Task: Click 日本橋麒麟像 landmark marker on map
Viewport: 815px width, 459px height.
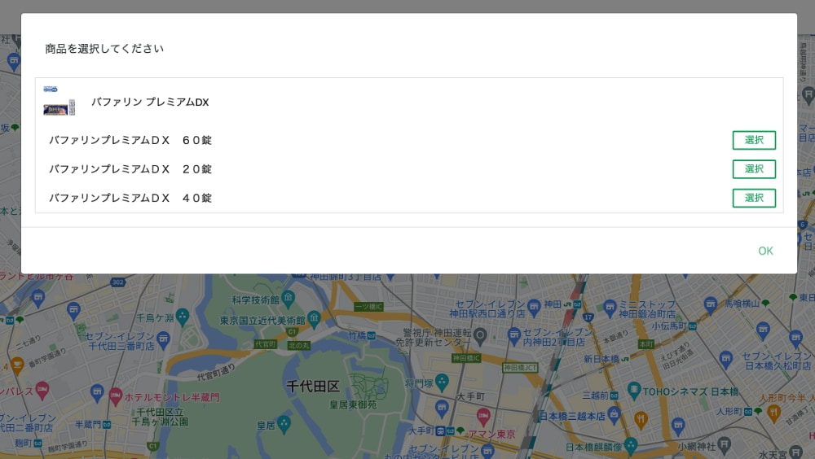Action: point(631,445)
